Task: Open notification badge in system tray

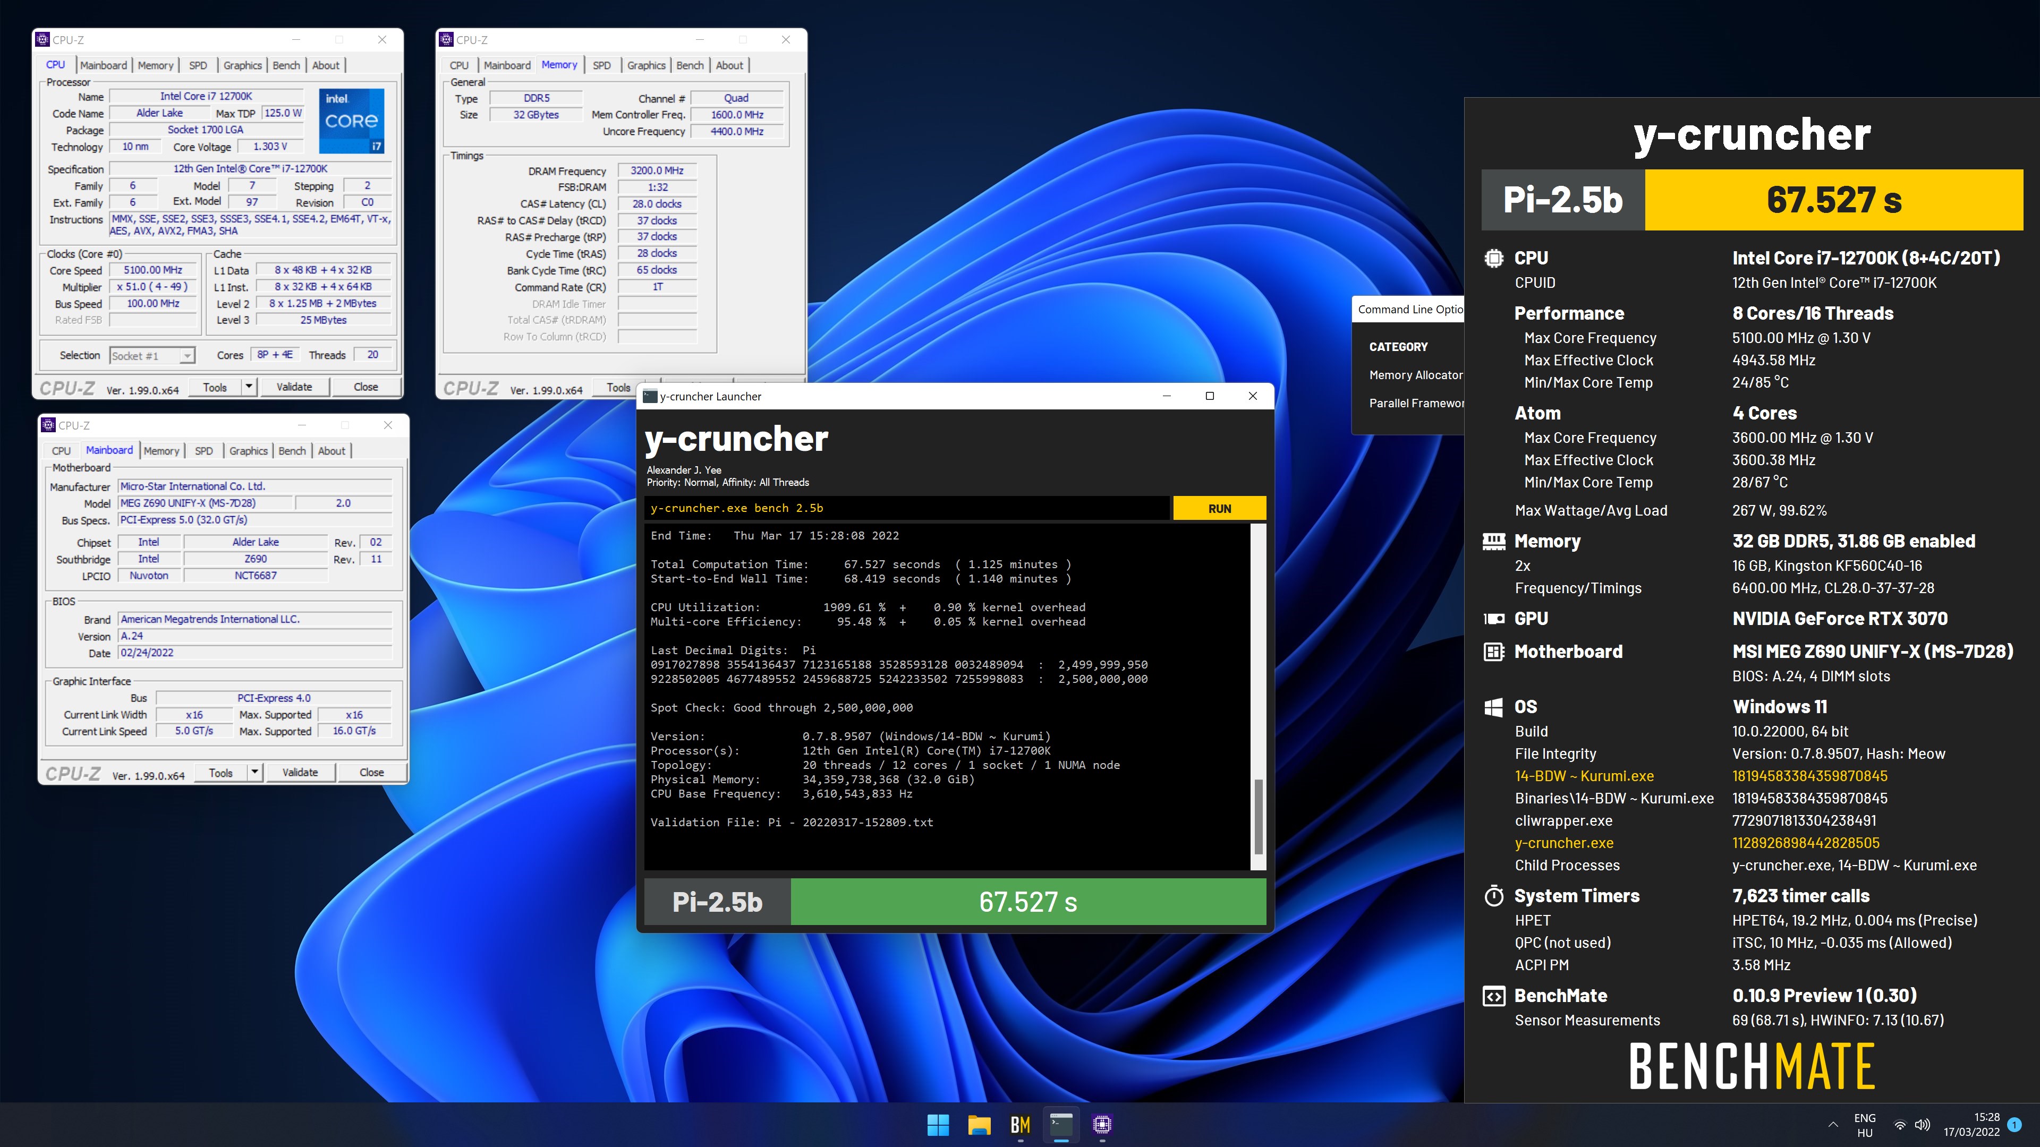Action: [2016, 1124]
